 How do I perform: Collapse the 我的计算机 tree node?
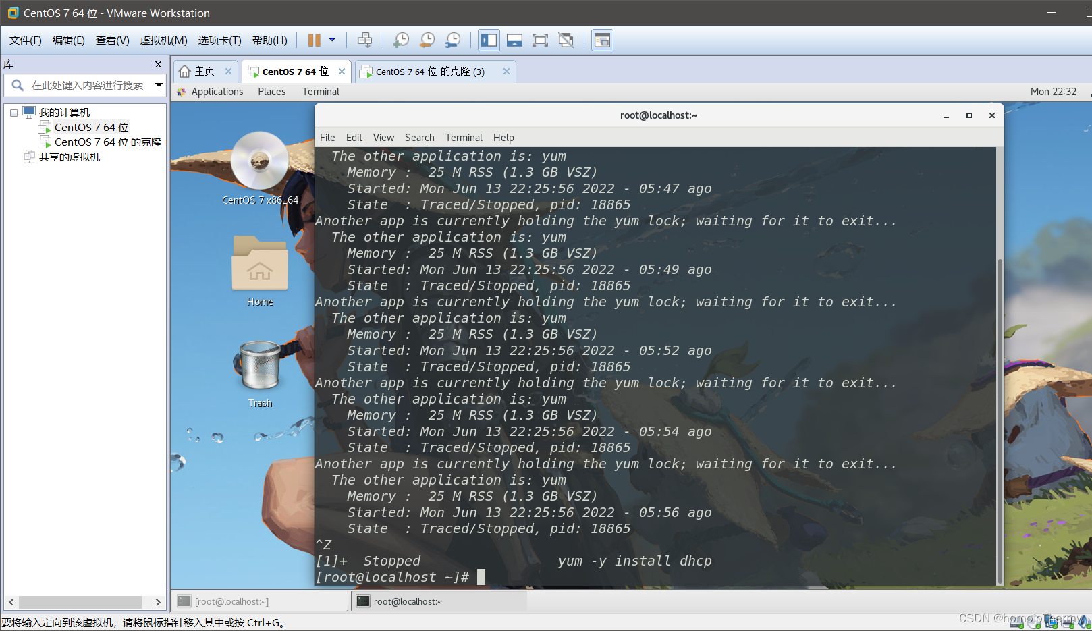click(x=13, y=113)
